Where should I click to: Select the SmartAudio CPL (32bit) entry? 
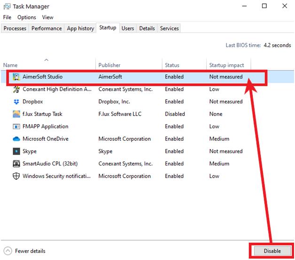50,164
